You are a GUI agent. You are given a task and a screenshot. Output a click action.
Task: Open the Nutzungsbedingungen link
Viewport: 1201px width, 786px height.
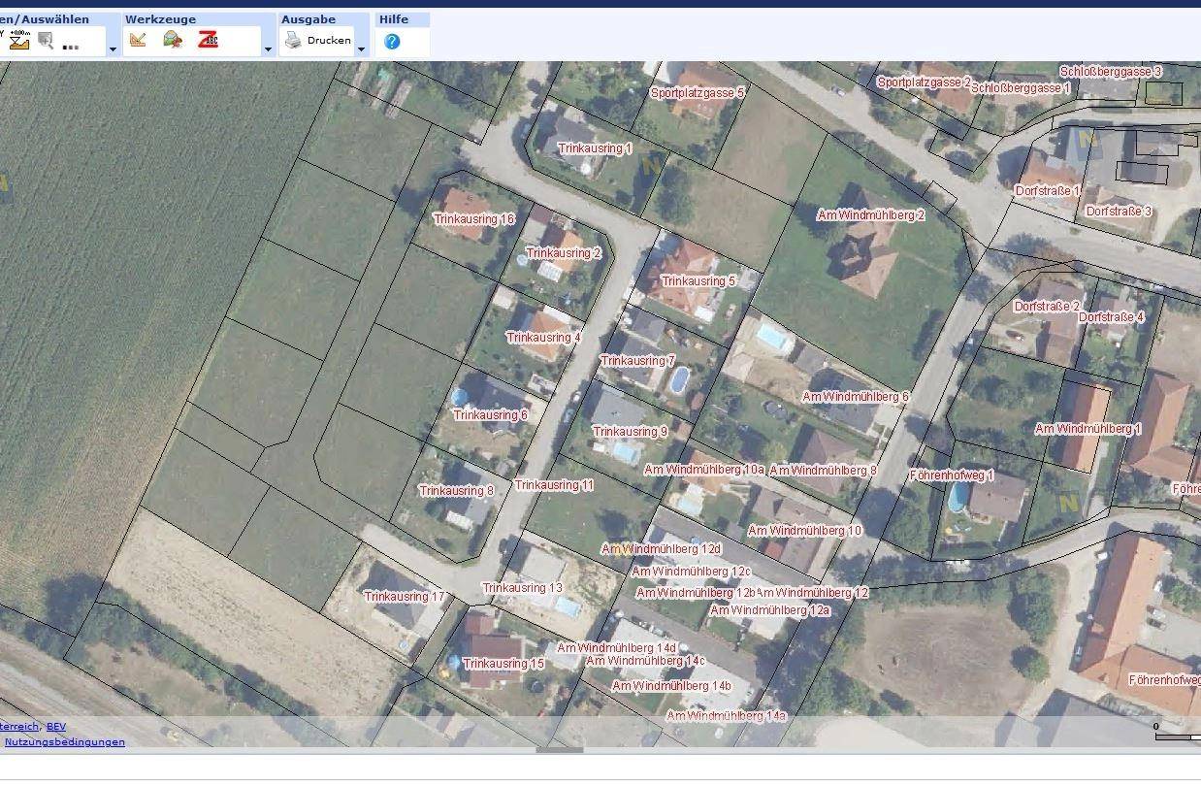click(x=64, y=741)
